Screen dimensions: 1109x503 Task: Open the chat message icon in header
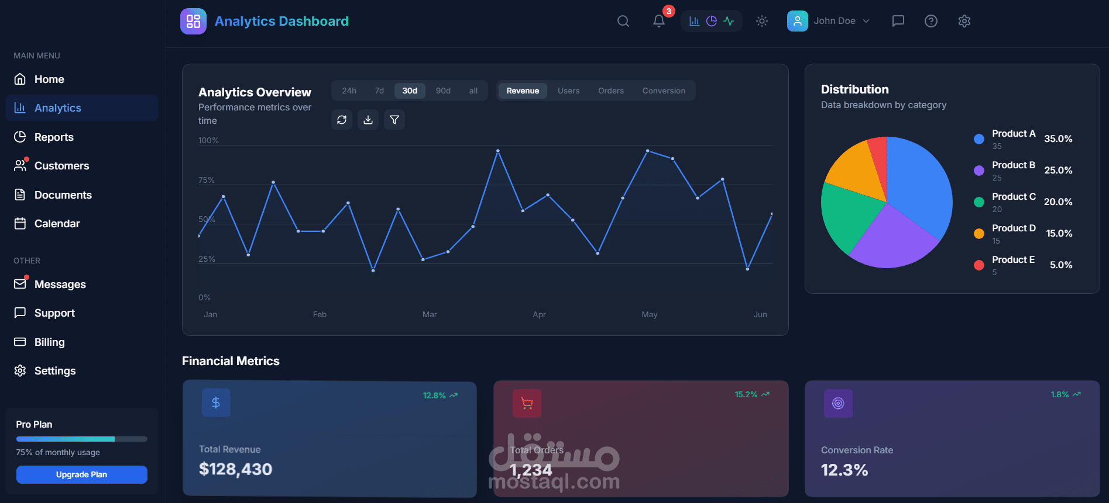898,21
